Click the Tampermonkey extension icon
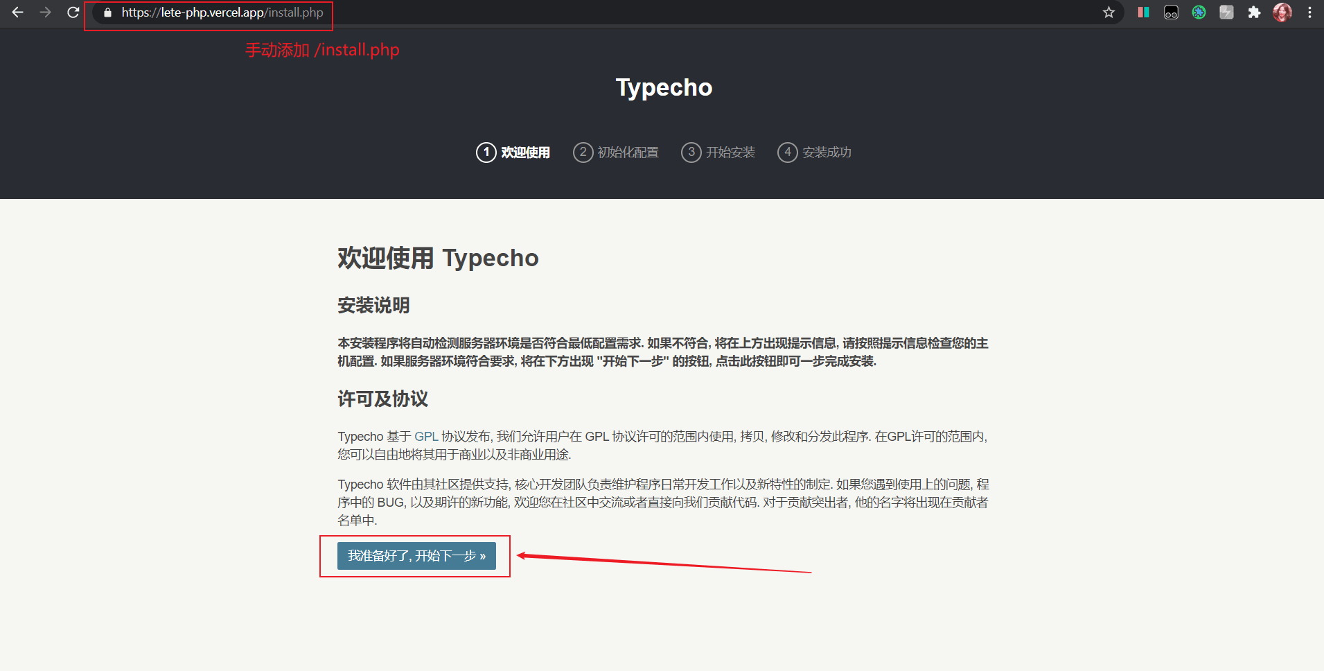The image size is (1324, 671). click(x=1171, y=12)
